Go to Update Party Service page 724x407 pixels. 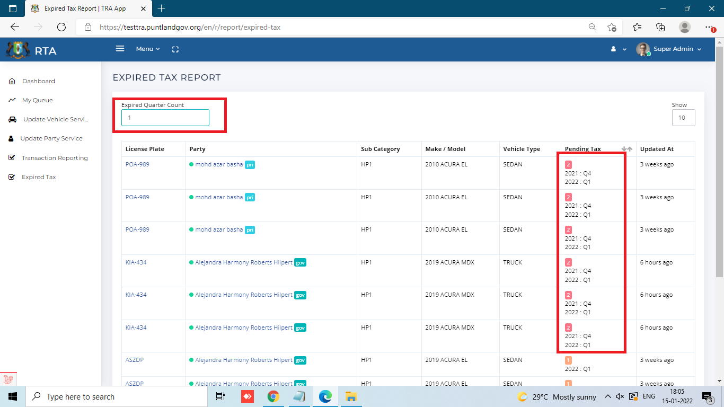pyautogui.click(x=51, y=138)
